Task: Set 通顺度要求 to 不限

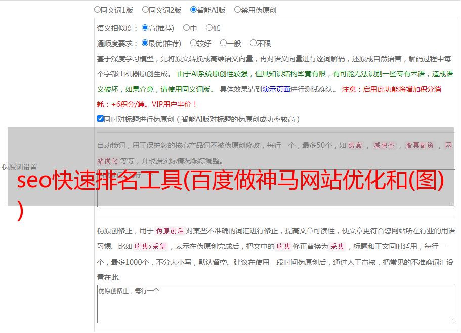Action: point(253,43)
